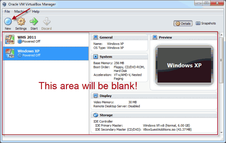Maximize the VirtualBox Manager window
This screenshot has width=226, height=143.
[x=206, y=3]
